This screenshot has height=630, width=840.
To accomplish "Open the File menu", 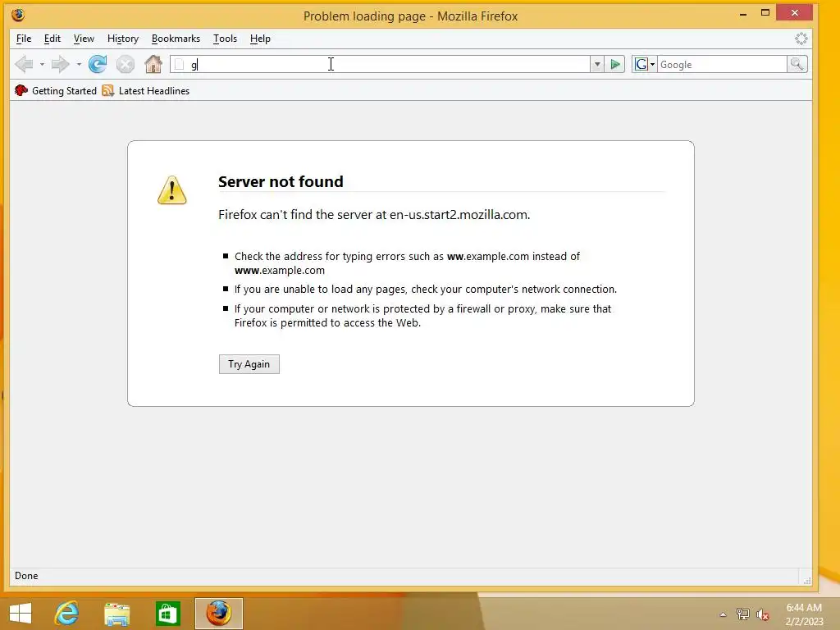I will click(24, 39).
